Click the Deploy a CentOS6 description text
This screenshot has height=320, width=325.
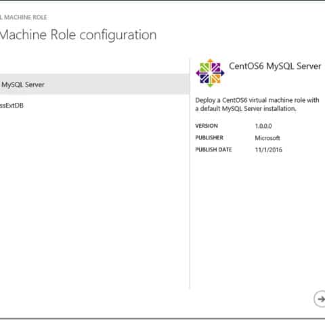coord(257,104)
